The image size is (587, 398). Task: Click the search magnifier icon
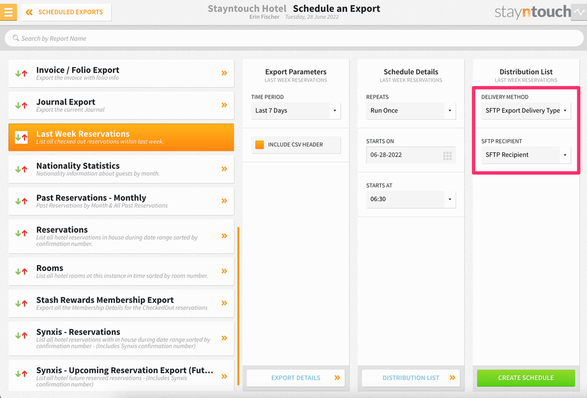pos(16,38)
